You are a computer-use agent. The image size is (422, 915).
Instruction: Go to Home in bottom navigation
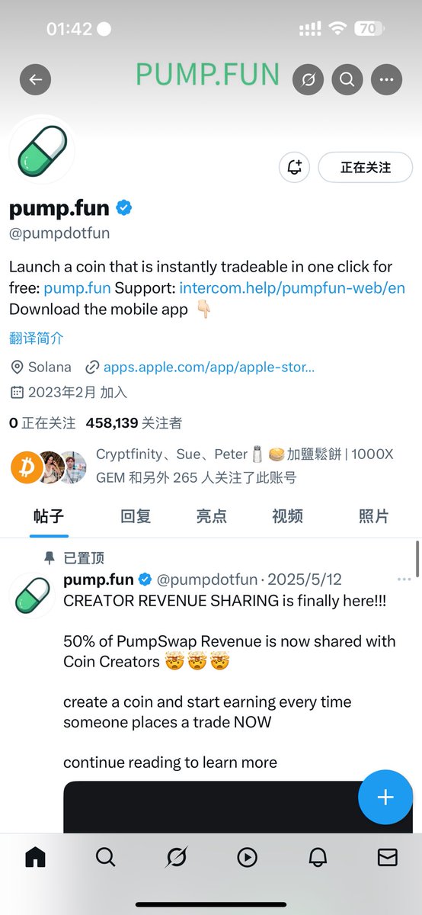pos(35,857)
